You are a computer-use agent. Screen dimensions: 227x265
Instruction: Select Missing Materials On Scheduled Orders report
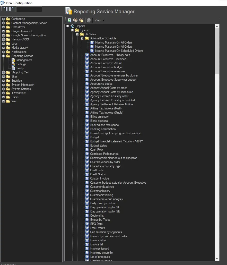click(x=119, y=51)
